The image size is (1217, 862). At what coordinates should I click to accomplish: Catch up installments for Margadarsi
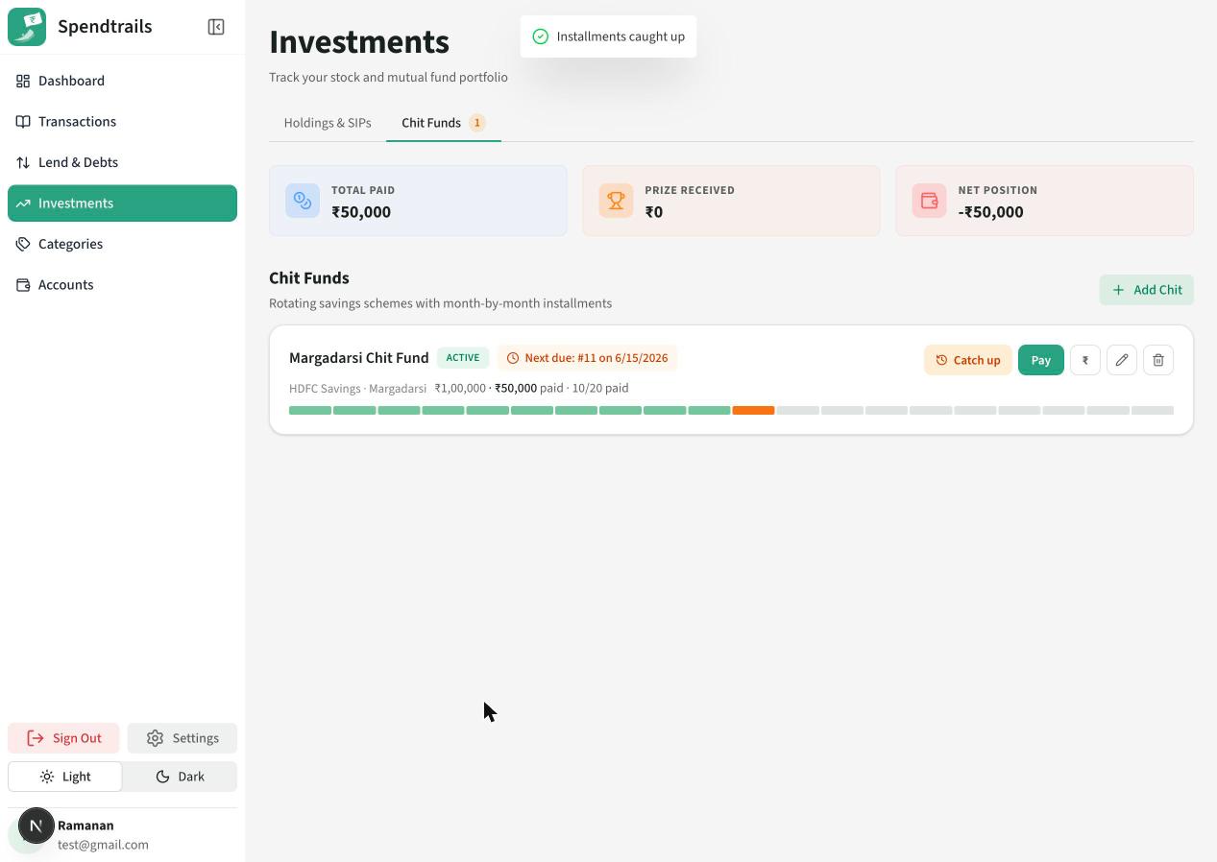coord(967,360)
